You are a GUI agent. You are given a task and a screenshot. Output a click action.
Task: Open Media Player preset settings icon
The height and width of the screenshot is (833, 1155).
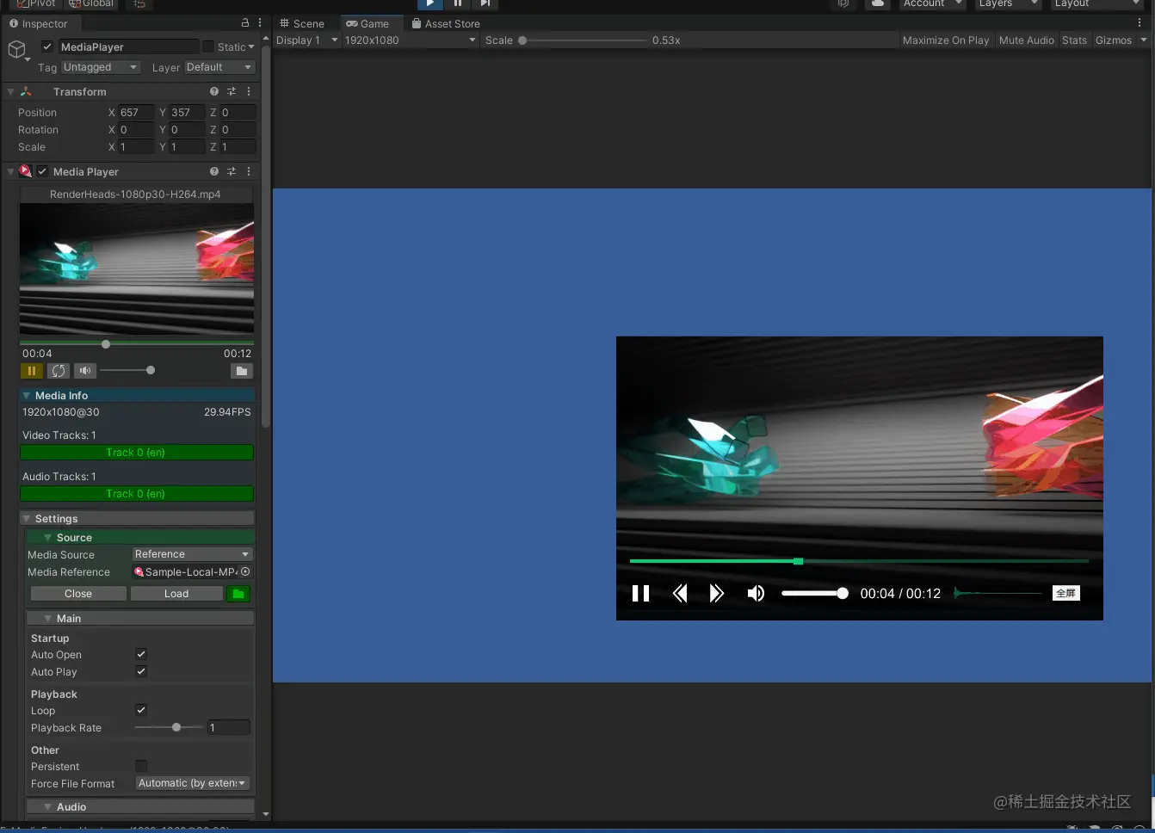[232, 171]
